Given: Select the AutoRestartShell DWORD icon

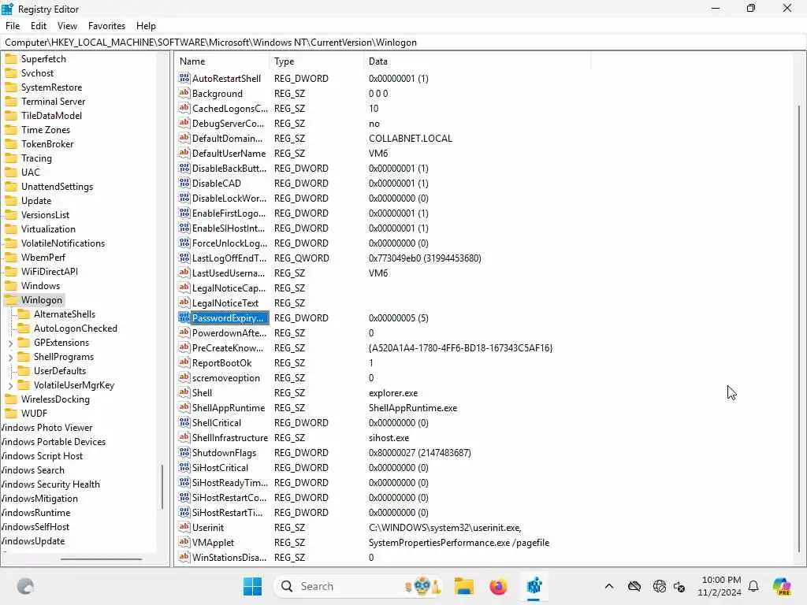Looking at the screenshot, I should pos(184,78).
